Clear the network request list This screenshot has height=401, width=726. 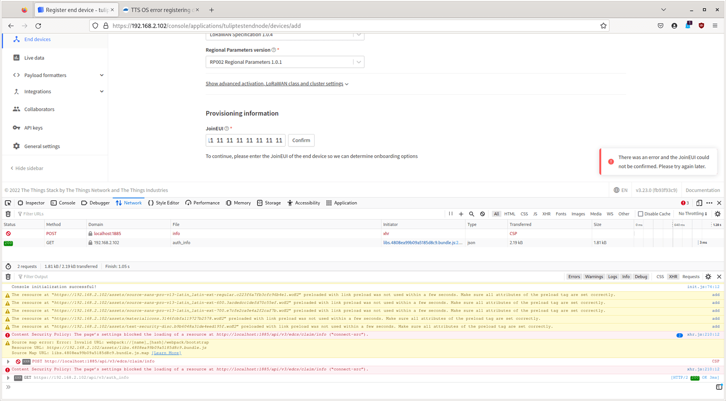8,214
